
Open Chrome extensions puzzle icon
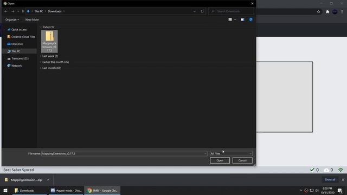point(327,12)
